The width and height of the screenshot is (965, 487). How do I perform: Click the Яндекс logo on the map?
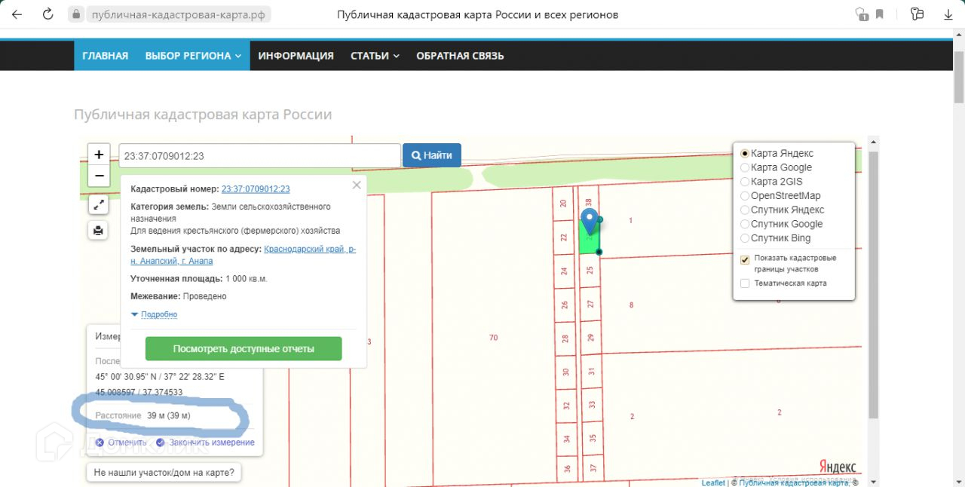click(x=837, y=466)
